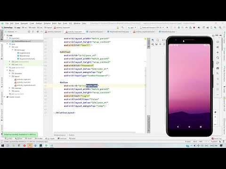This screenshot has width=226, height=169.
Task: Open the Build menu
Action: point(54,23)
